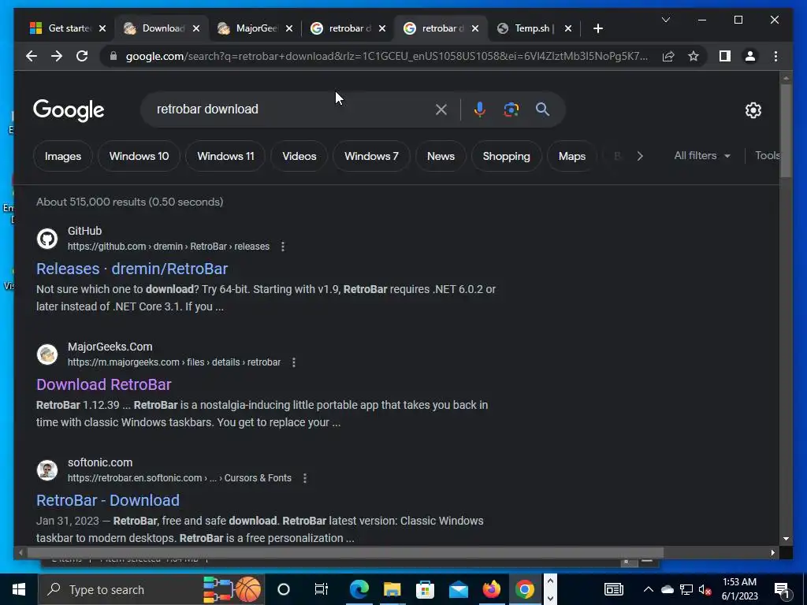
Task: Expand All filters dropdown
Action: point(702,155)
